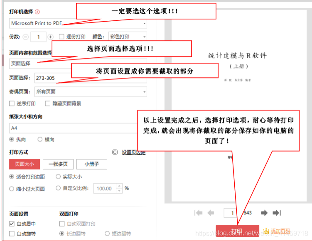Enable 自动双面打印 checkbox
The height and width of the screenshot is (241, 312).
(62, 224)
